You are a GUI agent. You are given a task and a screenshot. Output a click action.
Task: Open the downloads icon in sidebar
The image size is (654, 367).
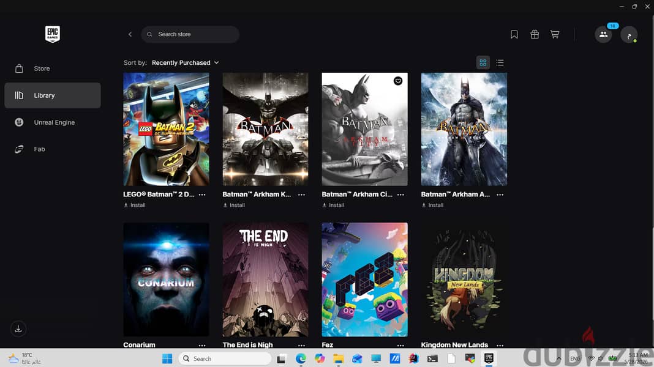[18, 329]
